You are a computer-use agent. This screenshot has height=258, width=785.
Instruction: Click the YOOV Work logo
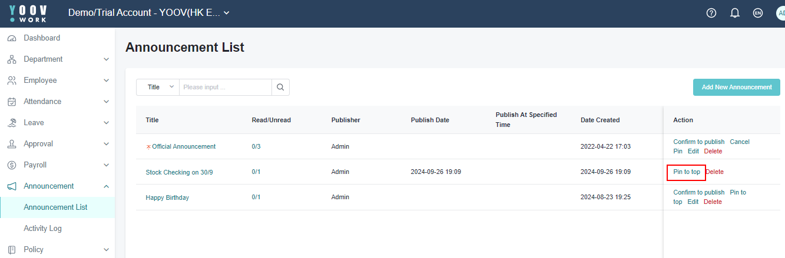(28, 13)
